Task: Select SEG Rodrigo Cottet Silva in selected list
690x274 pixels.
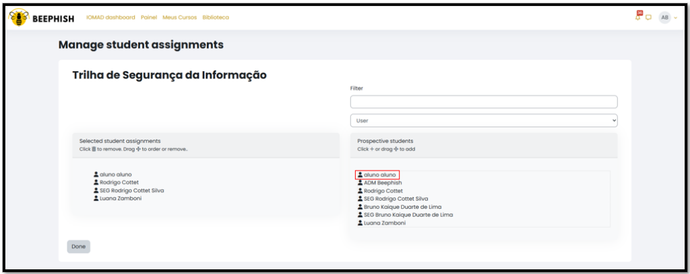Action: (132, 190)
